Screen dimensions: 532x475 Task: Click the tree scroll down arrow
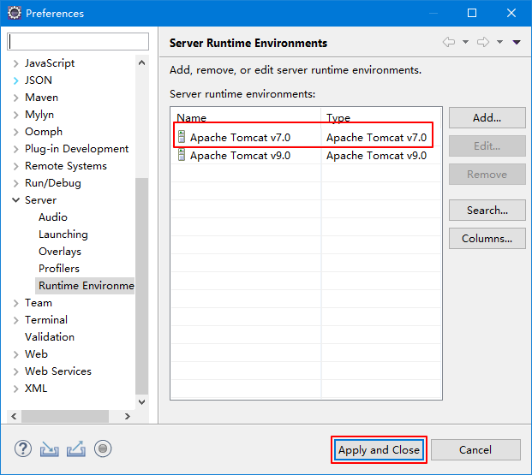click(x=142, y=402)
